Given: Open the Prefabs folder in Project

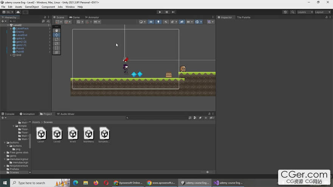Looking at the screenshot, I should coord(14,169).
